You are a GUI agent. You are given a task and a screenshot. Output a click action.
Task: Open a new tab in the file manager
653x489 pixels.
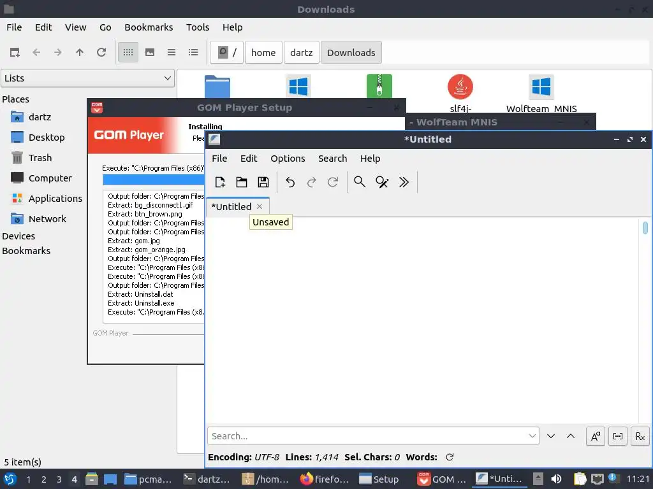pyautogui.click(x=15, y=52)
